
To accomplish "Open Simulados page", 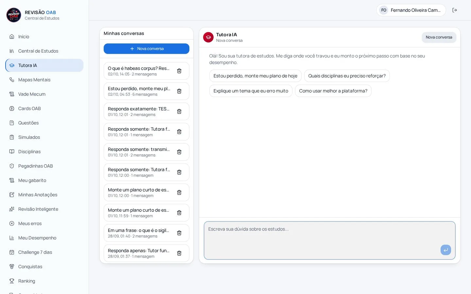I will [x=44, y=137].
